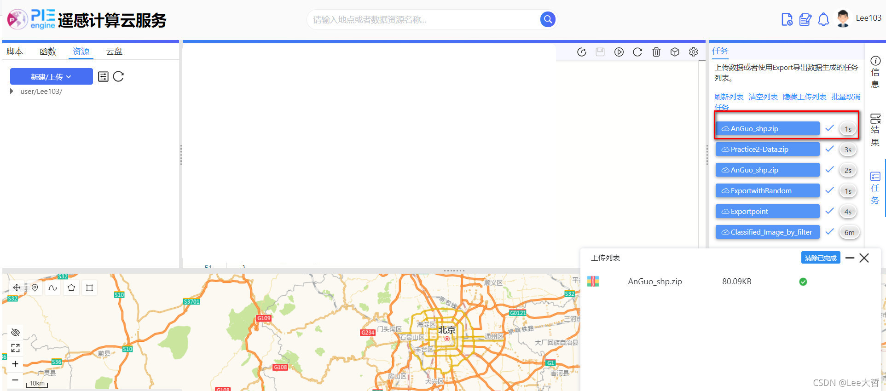Select the rectangle drawing tool on map
The image size is (886, 391).
pos(90,287)
